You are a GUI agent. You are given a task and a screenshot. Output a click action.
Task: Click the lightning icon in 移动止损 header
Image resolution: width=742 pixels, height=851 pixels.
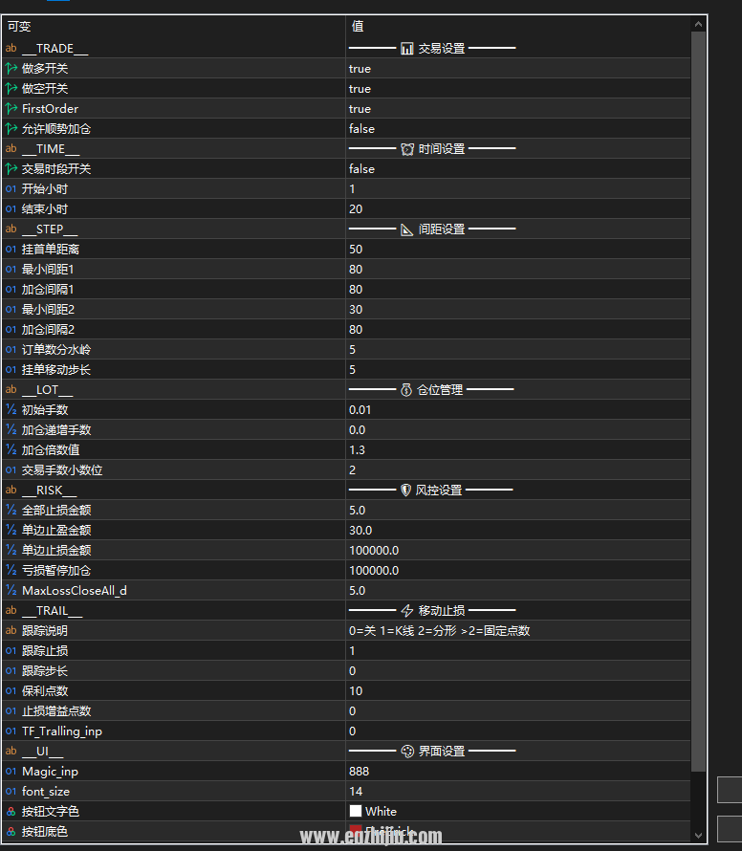407,611
